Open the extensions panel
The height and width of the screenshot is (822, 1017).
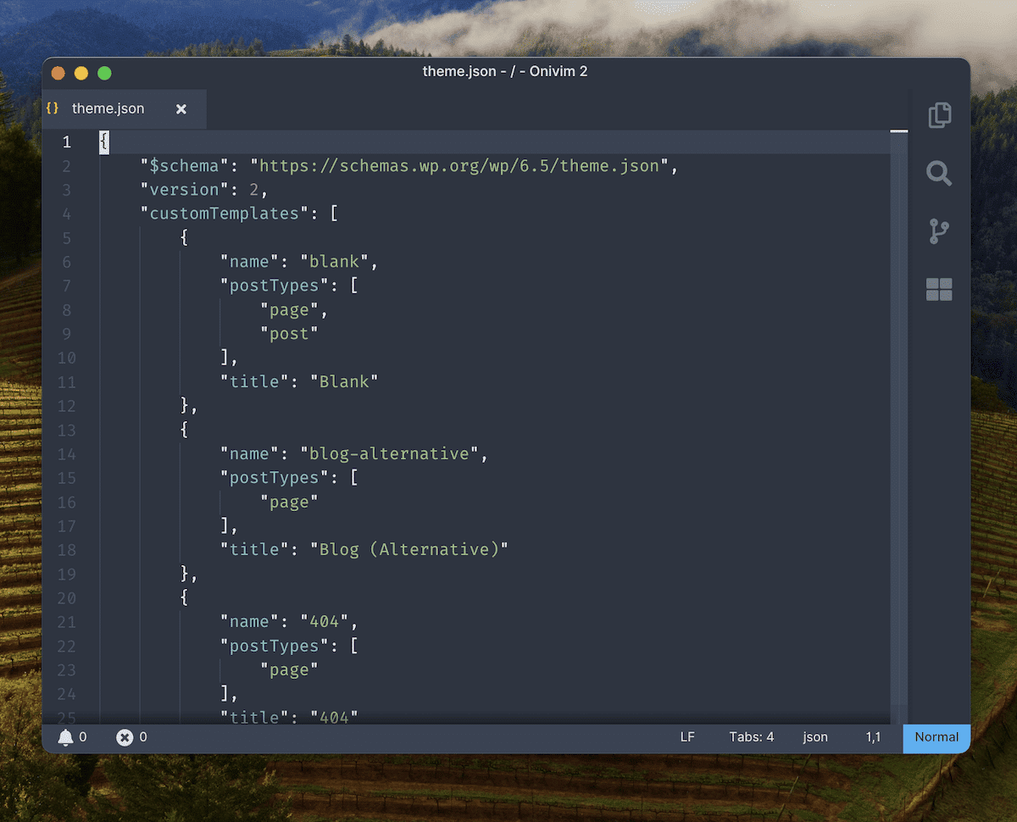tap(939, 289)
